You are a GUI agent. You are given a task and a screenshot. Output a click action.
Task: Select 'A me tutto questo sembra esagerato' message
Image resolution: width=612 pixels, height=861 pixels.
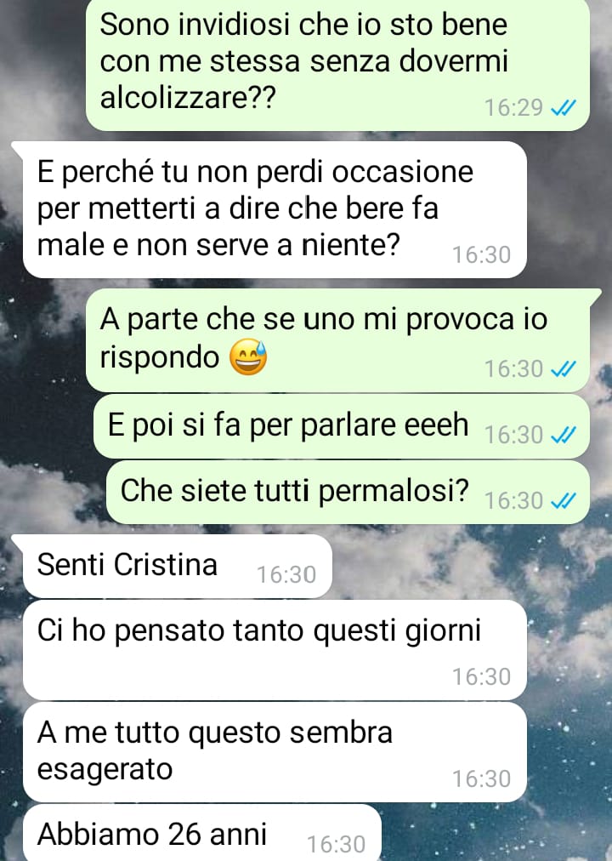tap(275, 752)
